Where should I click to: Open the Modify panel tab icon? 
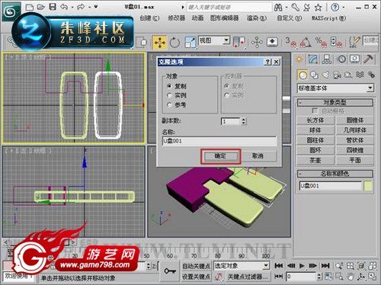click(x=313, y=59)
